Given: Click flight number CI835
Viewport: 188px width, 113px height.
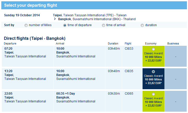Looking at the screenshot, I should (x=129, y=71).
